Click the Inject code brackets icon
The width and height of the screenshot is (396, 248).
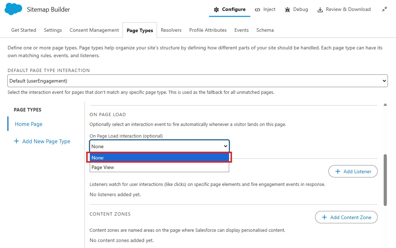(257, 10)
